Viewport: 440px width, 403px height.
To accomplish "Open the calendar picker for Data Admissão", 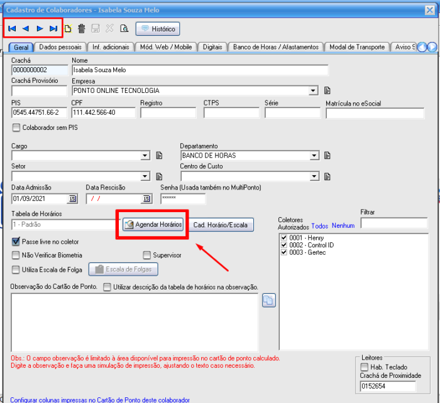I will pos(72,199).
